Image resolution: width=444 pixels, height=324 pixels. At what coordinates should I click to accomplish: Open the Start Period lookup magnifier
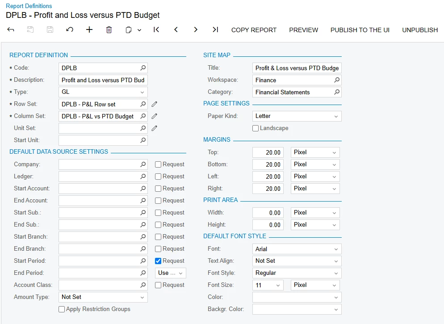point(143,261)
